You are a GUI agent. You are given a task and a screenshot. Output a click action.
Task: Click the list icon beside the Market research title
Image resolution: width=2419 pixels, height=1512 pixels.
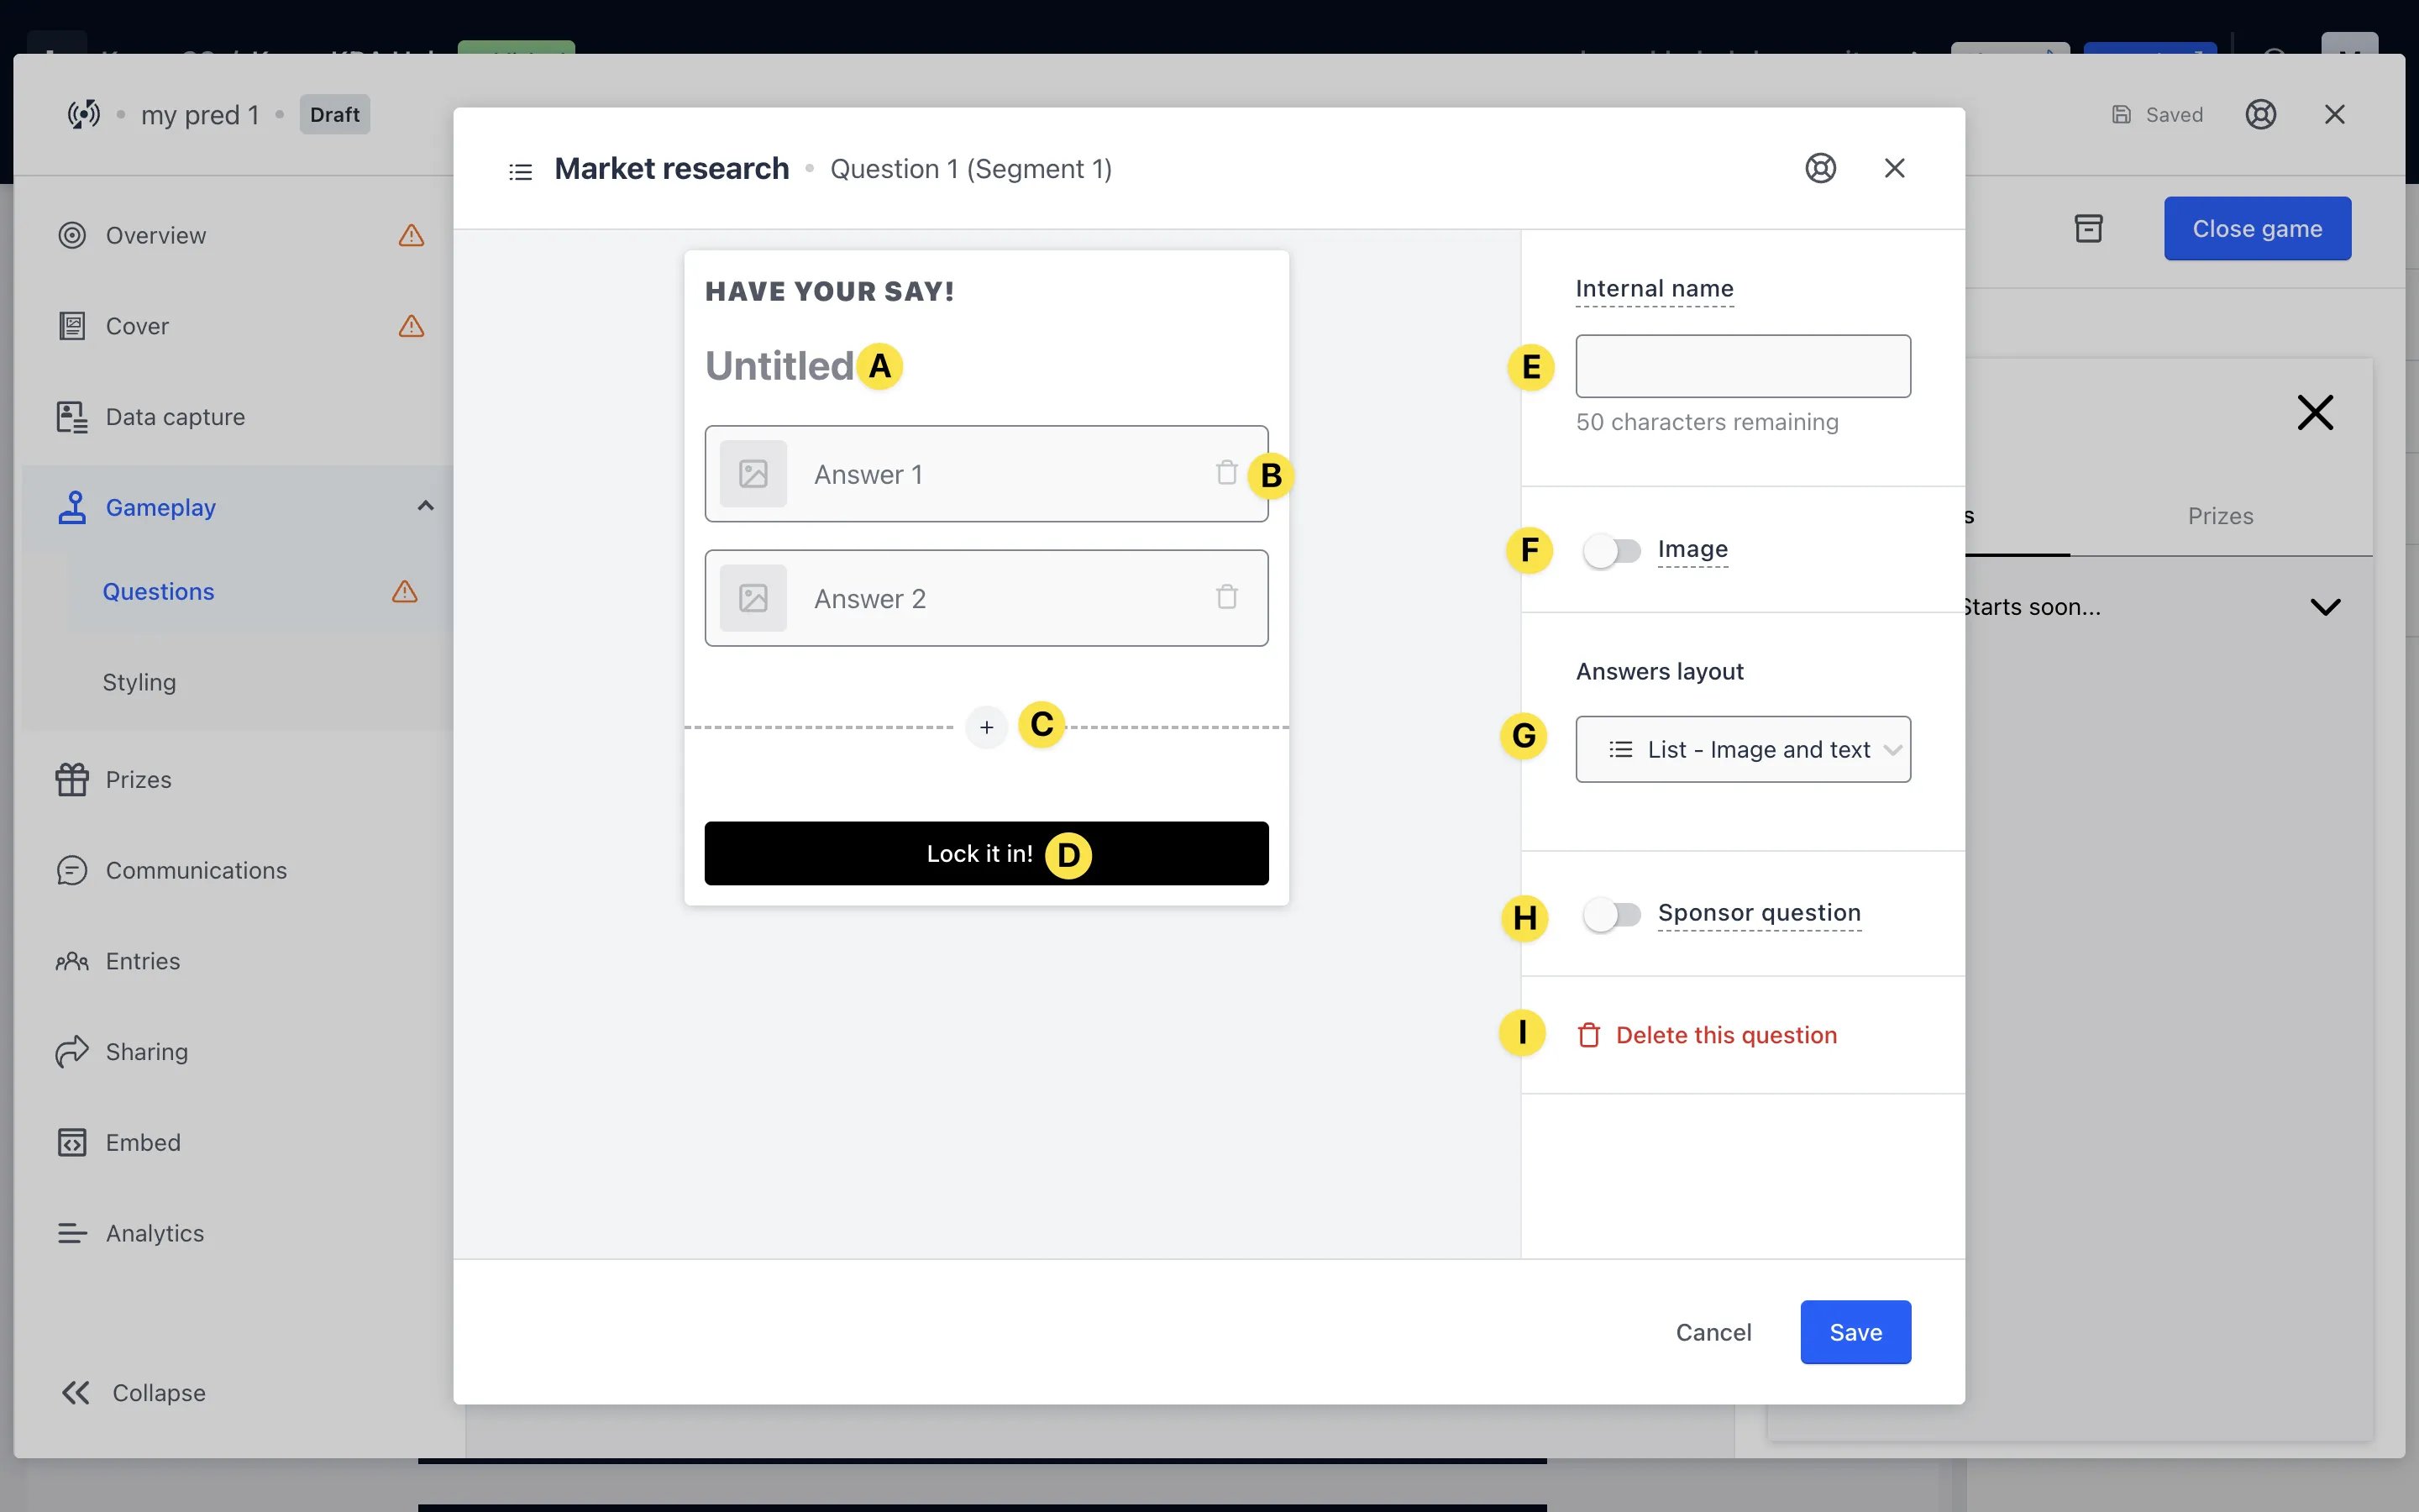coord(520,171)
